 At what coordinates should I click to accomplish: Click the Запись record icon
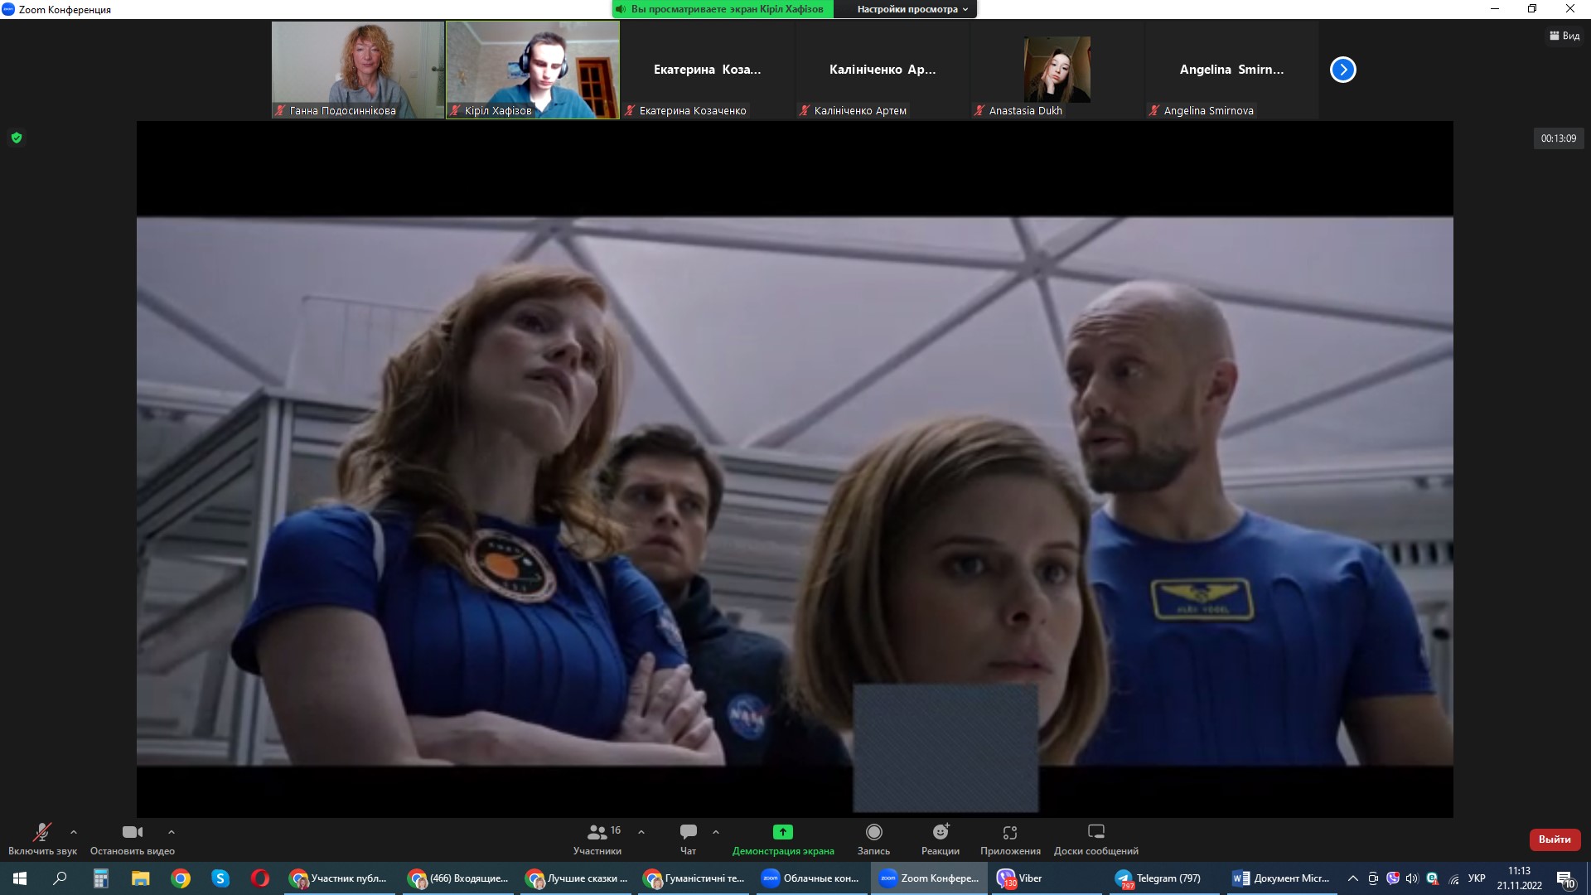pos(873,832)
